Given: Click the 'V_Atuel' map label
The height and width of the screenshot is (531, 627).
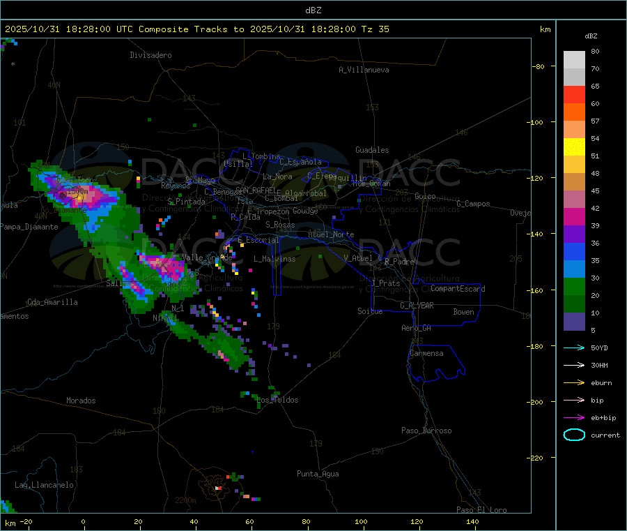Looking at the screenshot, I should coord(358,258).
